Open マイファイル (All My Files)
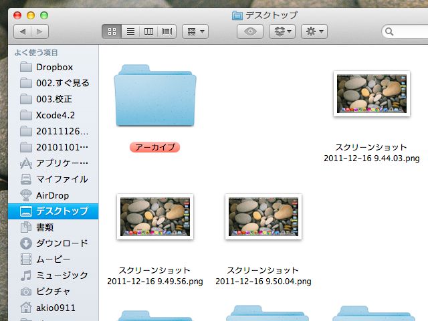This screenshot has width=428, height=321. [x=53, y=179]
